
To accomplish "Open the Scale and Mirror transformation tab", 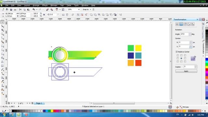I will point(185,24).
